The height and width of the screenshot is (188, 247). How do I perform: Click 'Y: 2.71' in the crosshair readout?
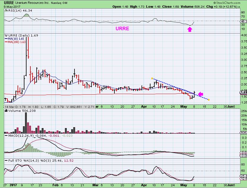(89, 107)
